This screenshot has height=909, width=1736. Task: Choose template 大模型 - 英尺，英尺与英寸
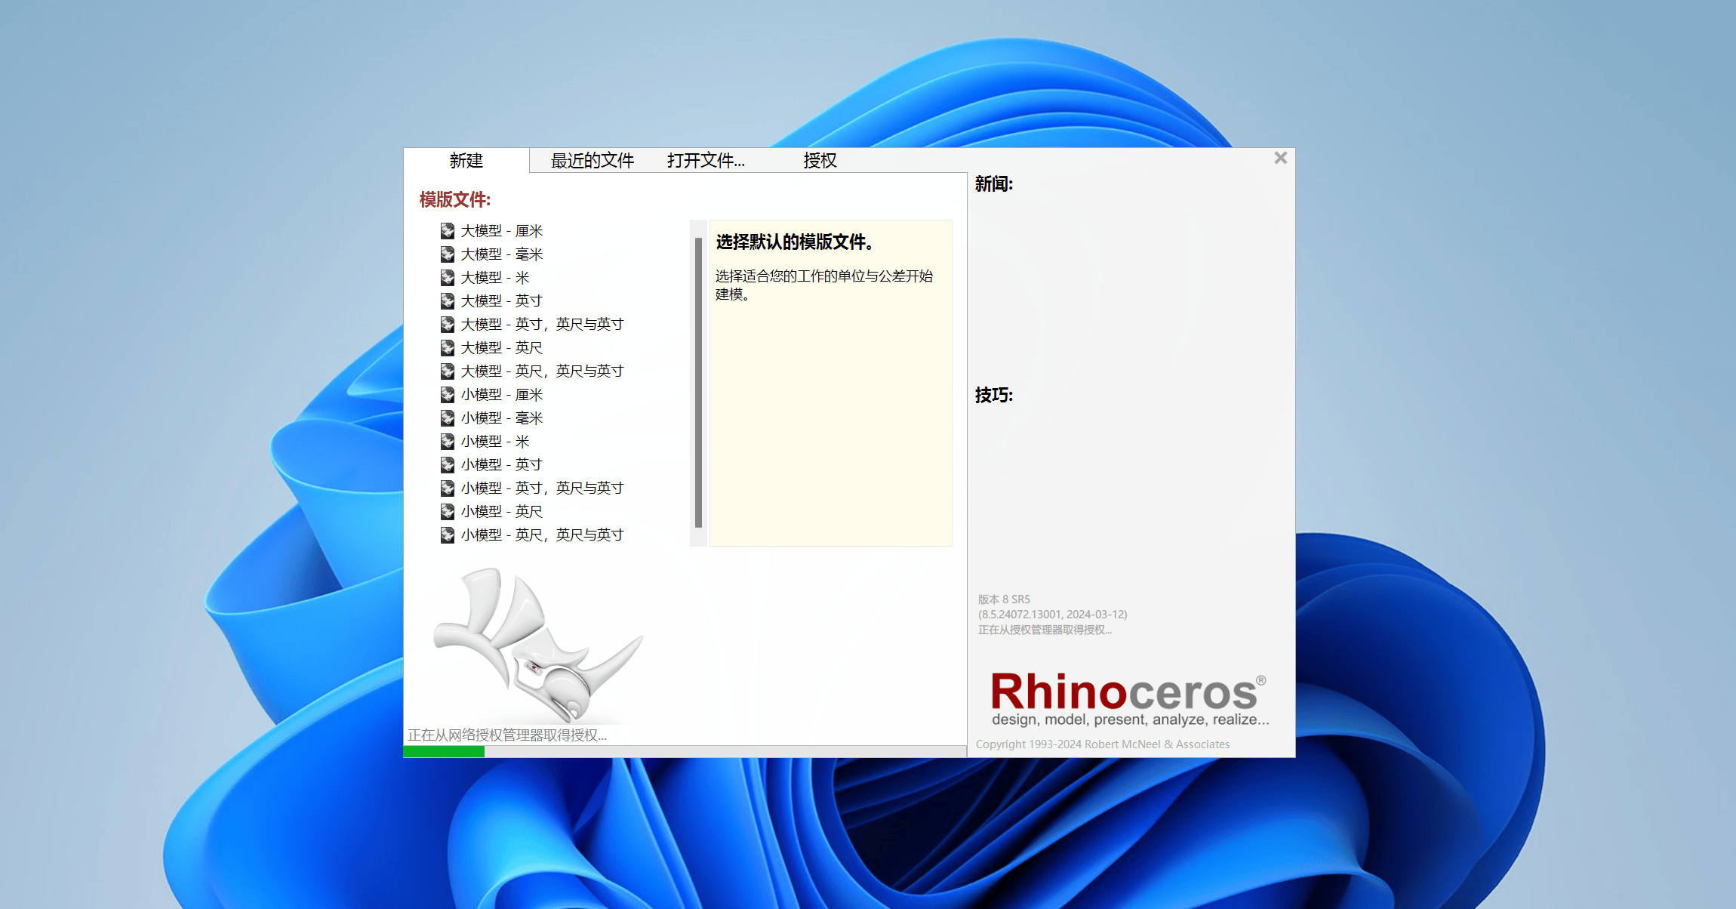point(543,371)
